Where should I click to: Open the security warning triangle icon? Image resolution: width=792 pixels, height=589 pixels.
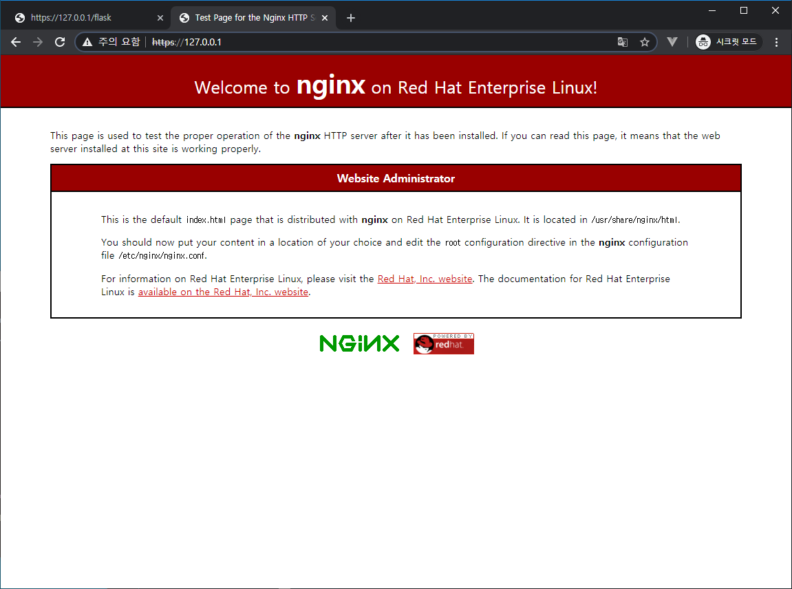[87, 42]
